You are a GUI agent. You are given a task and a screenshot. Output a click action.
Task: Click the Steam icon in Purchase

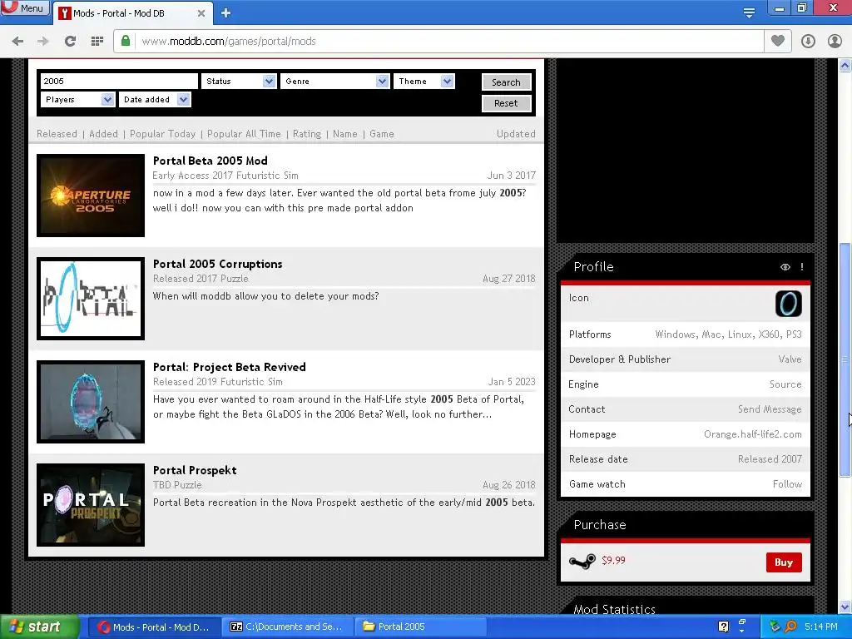tap(582, 562)
